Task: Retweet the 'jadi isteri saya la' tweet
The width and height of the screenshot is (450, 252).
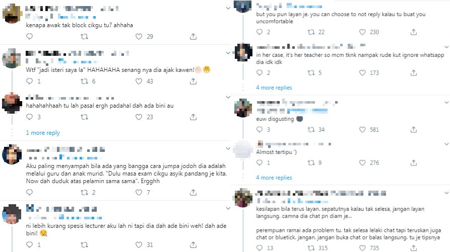Action: pyautogui.click(x=83, y=81)
